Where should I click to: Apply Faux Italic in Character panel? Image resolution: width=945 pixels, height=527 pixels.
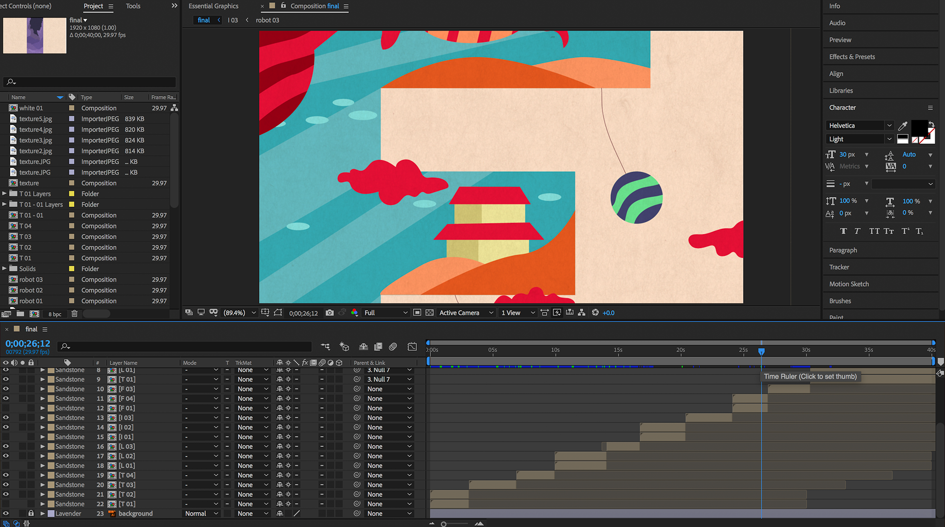coord(857,231)
